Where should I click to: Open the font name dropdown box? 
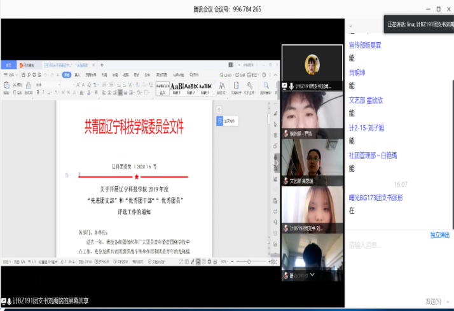[x=46, y=84]
